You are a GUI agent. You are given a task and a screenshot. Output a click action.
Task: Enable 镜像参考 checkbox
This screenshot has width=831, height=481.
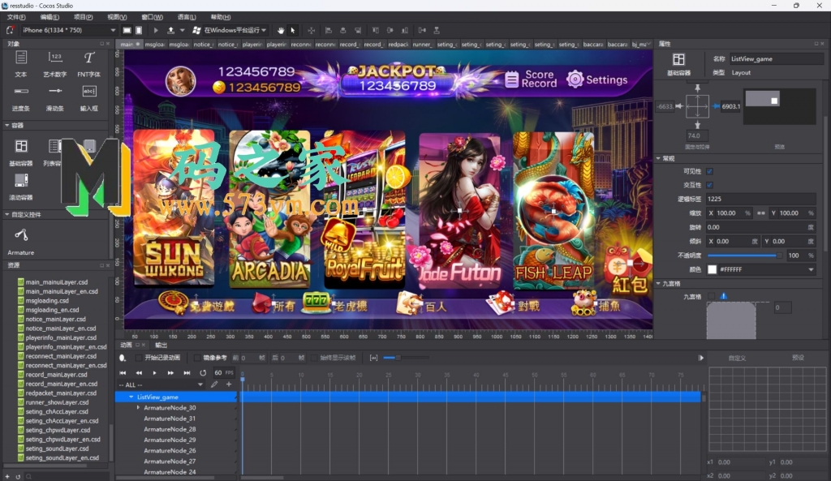[197, 358]
